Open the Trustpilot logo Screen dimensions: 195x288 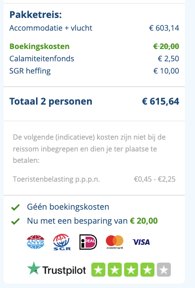(56, 270)
